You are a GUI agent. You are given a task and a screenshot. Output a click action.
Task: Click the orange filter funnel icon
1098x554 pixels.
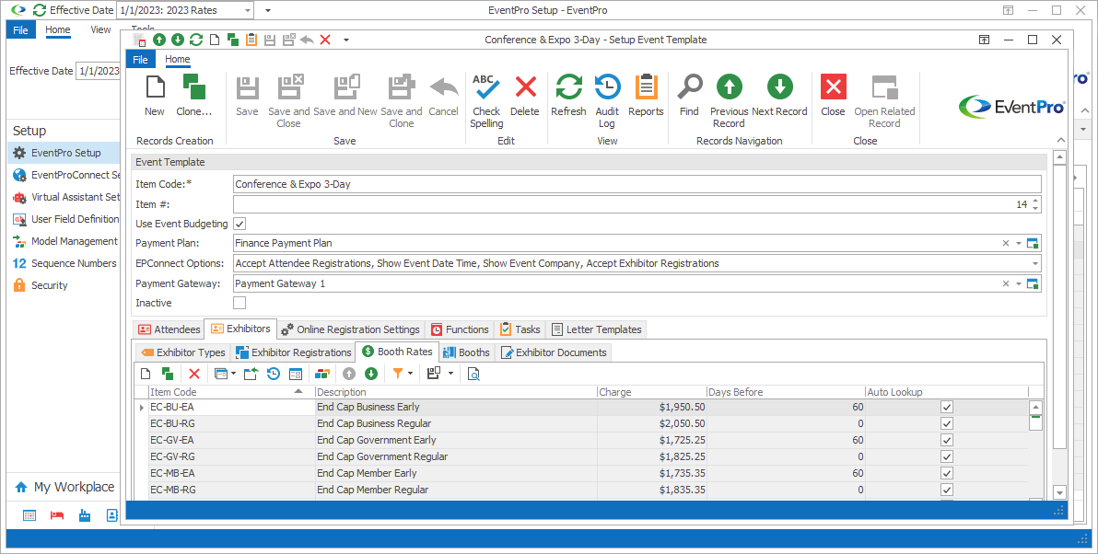pos(398,374)
